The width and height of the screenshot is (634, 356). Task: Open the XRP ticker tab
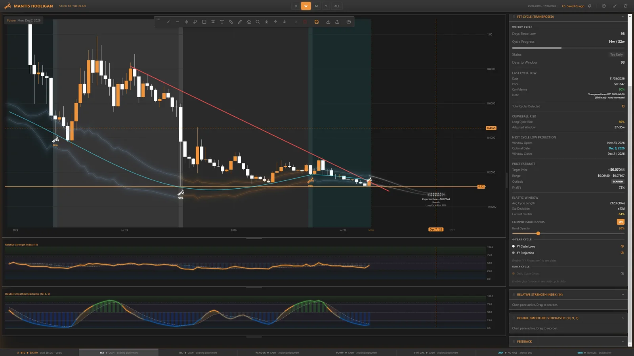click(x=515, y=352)
